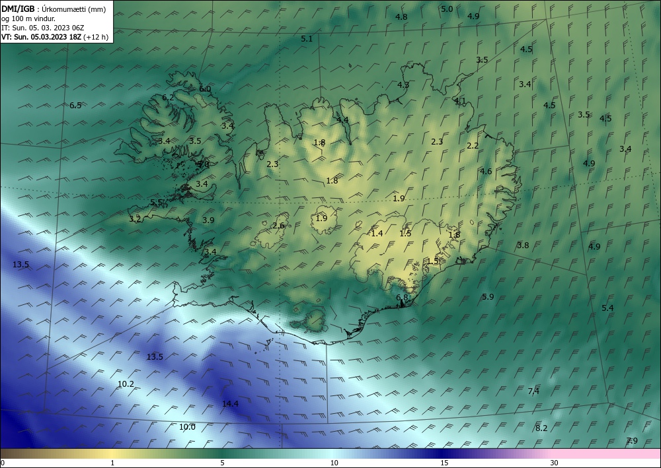Click the 1 mark on the colour scale
661x468 pixels.
[112, 463]
